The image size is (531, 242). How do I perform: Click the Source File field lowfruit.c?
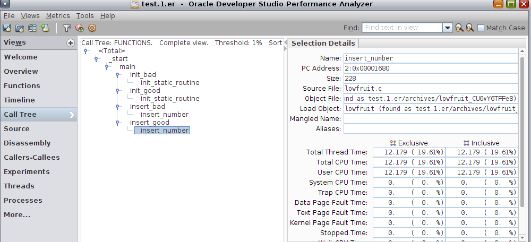431,89
